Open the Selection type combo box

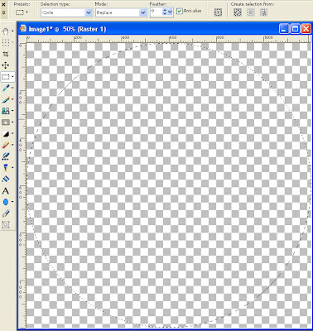tap(66, 12)
